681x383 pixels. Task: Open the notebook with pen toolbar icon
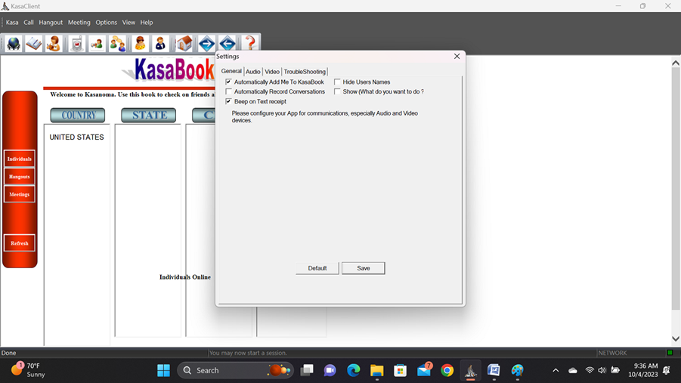pyautogui.click(x=33, y=43)
